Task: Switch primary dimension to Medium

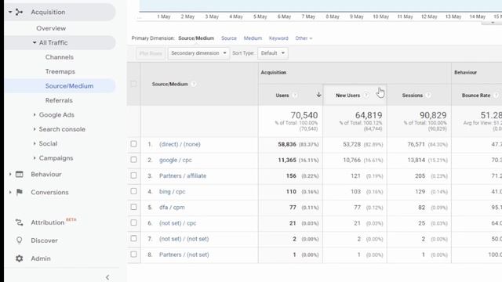Action: [x=253, y=38]
